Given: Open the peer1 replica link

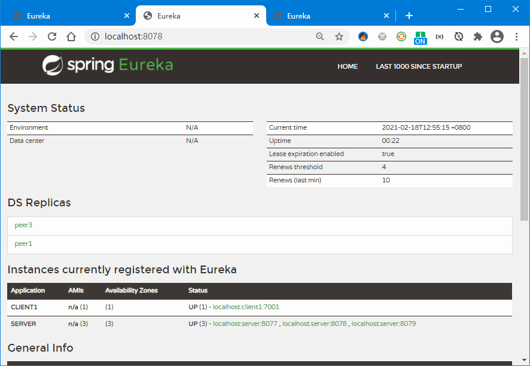Looking at the screenshot, I should pyautogui.click(x=23, y=243).
